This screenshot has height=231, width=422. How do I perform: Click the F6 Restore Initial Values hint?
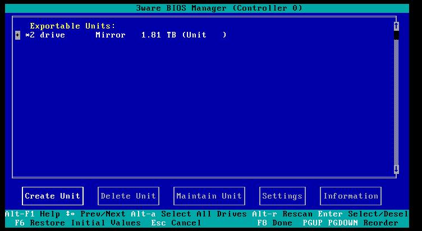78,223
